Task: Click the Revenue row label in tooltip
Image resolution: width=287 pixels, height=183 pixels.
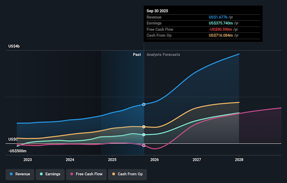Action: pyautogui.click(x=154, y=17)
